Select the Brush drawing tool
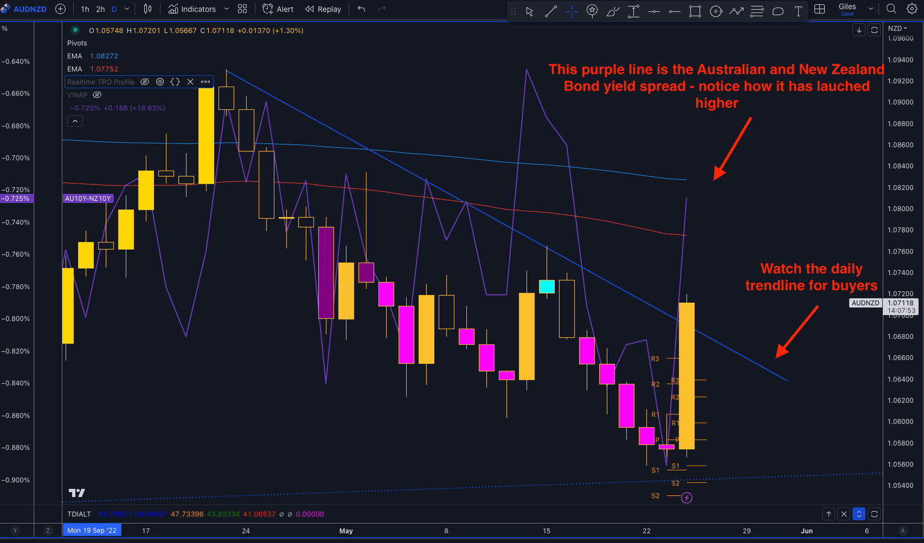 (x=612, y=11)
